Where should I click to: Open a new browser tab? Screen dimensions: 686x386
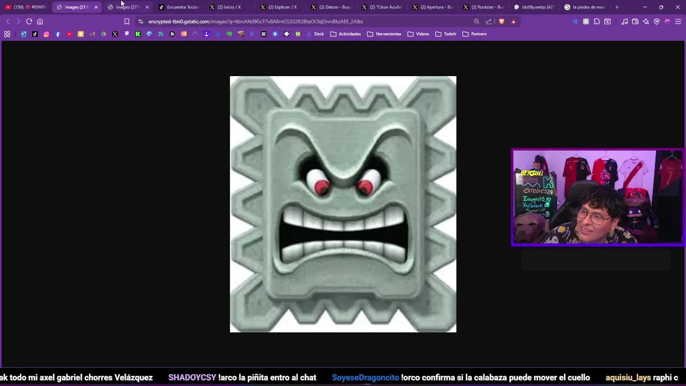coord(617,7)
